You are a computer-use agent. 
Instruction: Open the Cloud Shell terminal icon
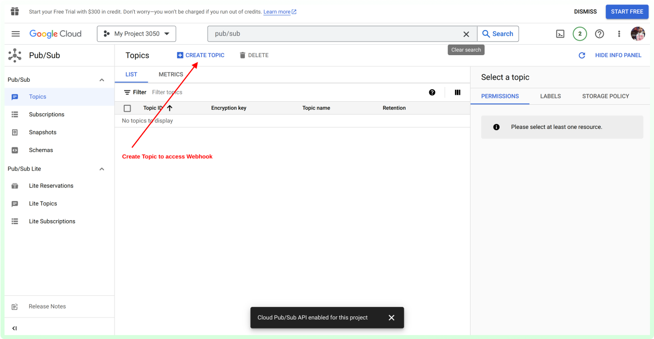560,34
